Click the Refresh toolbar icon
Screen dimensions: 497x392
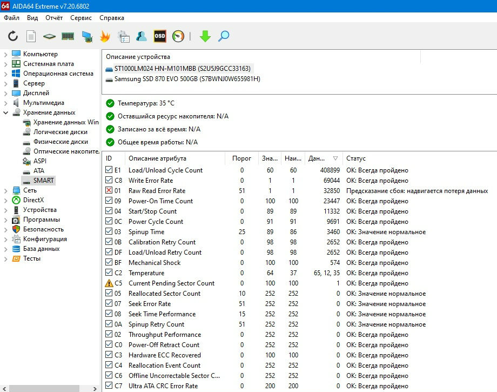coord(13,36)
